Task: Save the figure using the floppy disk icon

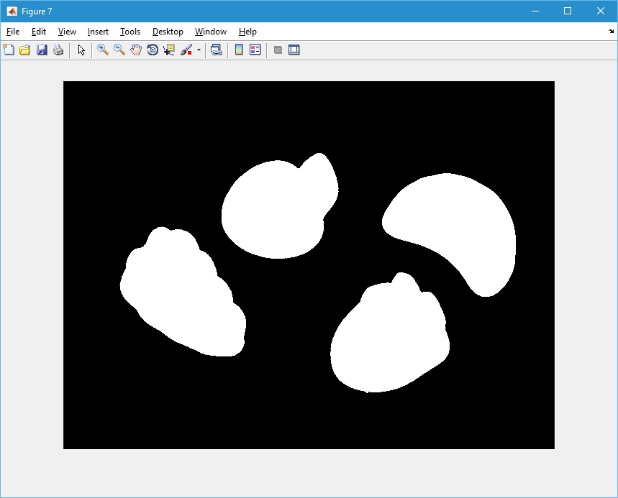Action: click(42, 50)
